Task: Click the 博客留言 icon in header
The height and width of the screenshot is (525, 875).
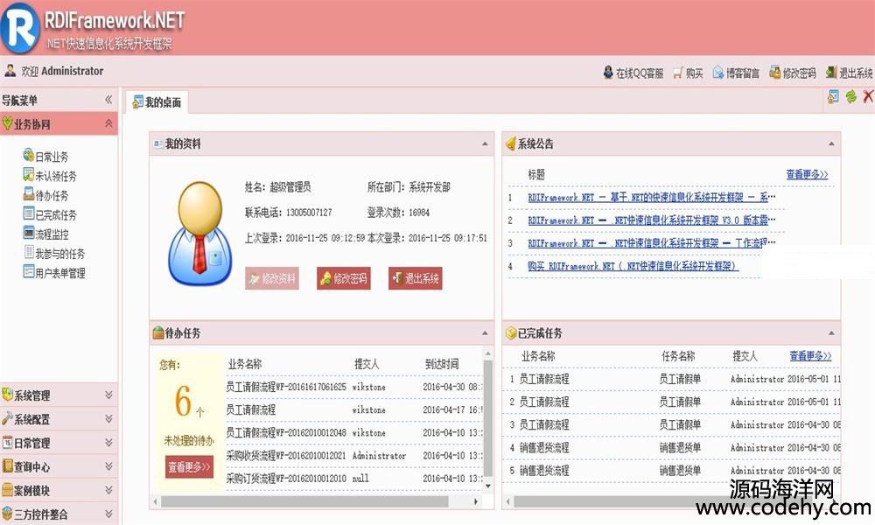Action: (718, 73)
